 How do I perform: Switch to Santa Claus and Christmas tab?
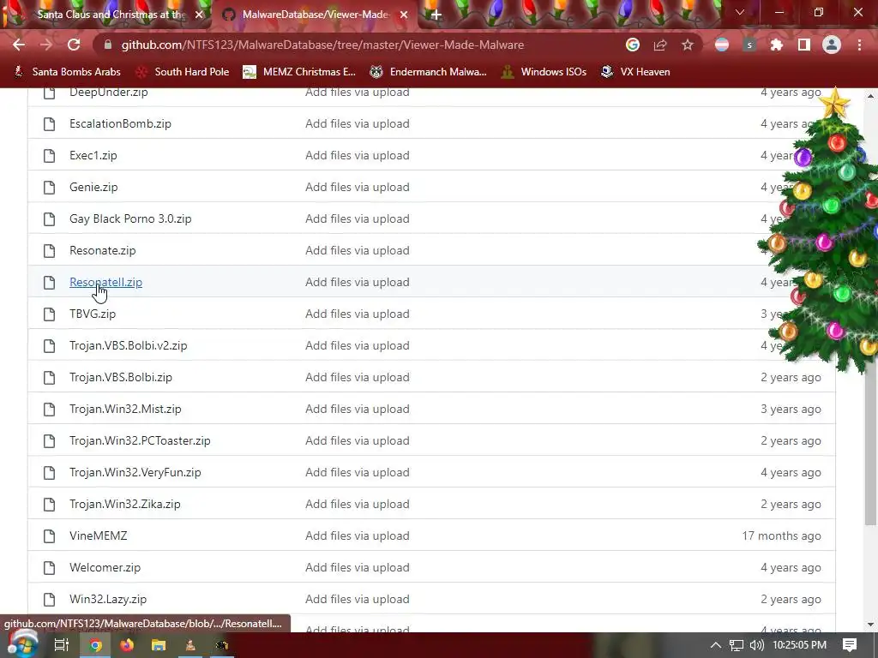coord(111,15)
